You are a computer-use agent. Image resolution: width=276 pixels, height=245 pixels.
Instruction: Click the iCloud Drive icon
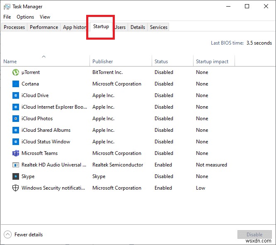(x=16, y=95)
